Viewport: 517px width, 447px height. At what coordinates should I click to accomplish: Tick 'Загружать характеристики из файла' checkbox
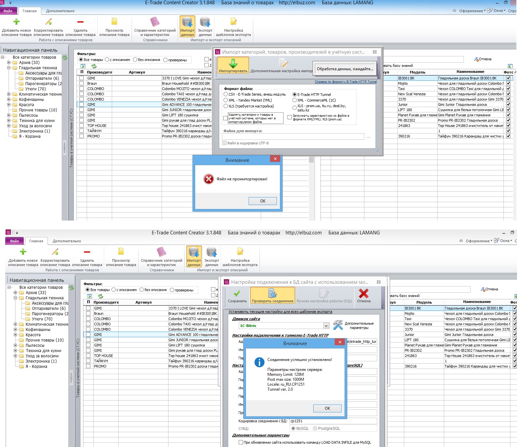click(289, 117)
